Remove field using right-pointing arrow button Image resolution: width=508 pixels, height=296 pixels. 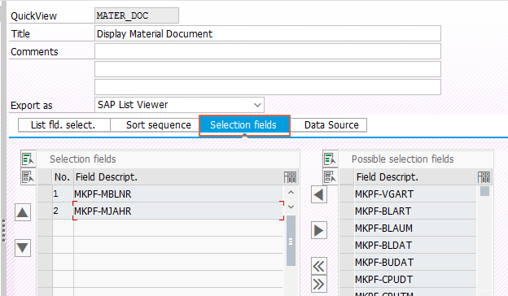(x=319, y=230)
